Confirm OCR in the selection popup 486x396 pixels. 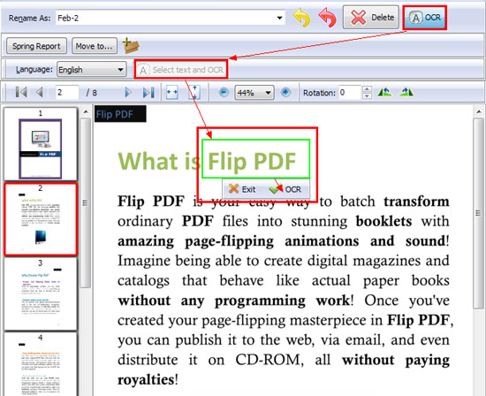tap(285, 189)
